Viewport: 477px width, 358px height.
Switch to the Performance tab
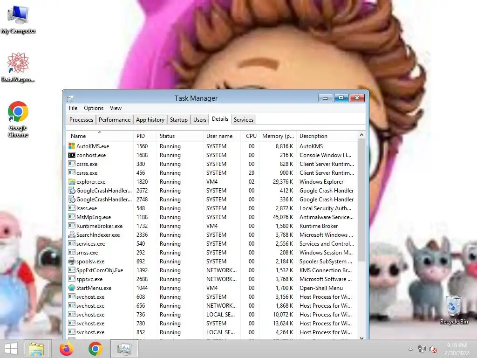point(115,120)
